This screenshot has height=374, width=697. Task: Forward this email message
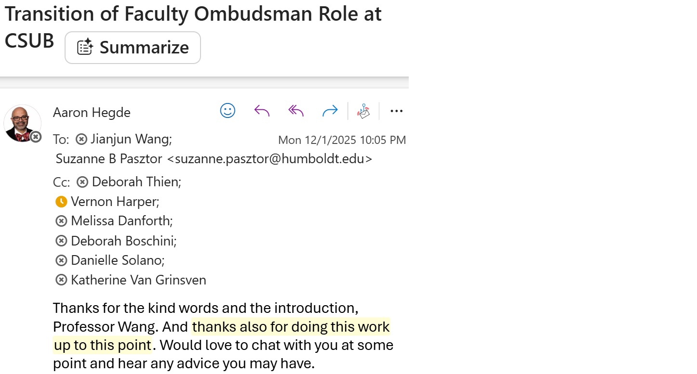(x=330, y=111)
